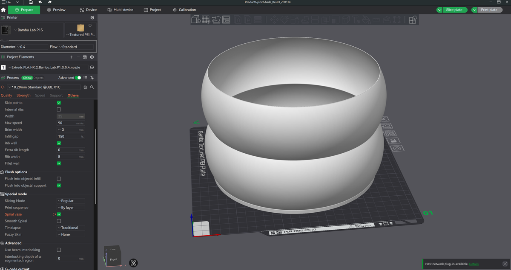Click the process settings list icon

(x=85, y=78)
